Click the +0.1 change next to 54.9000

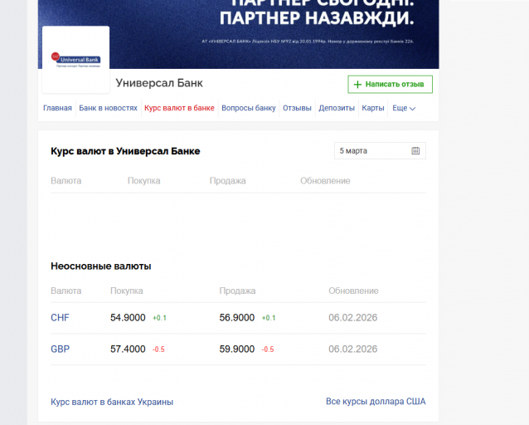pyautogui.click(x=159, y=318)
